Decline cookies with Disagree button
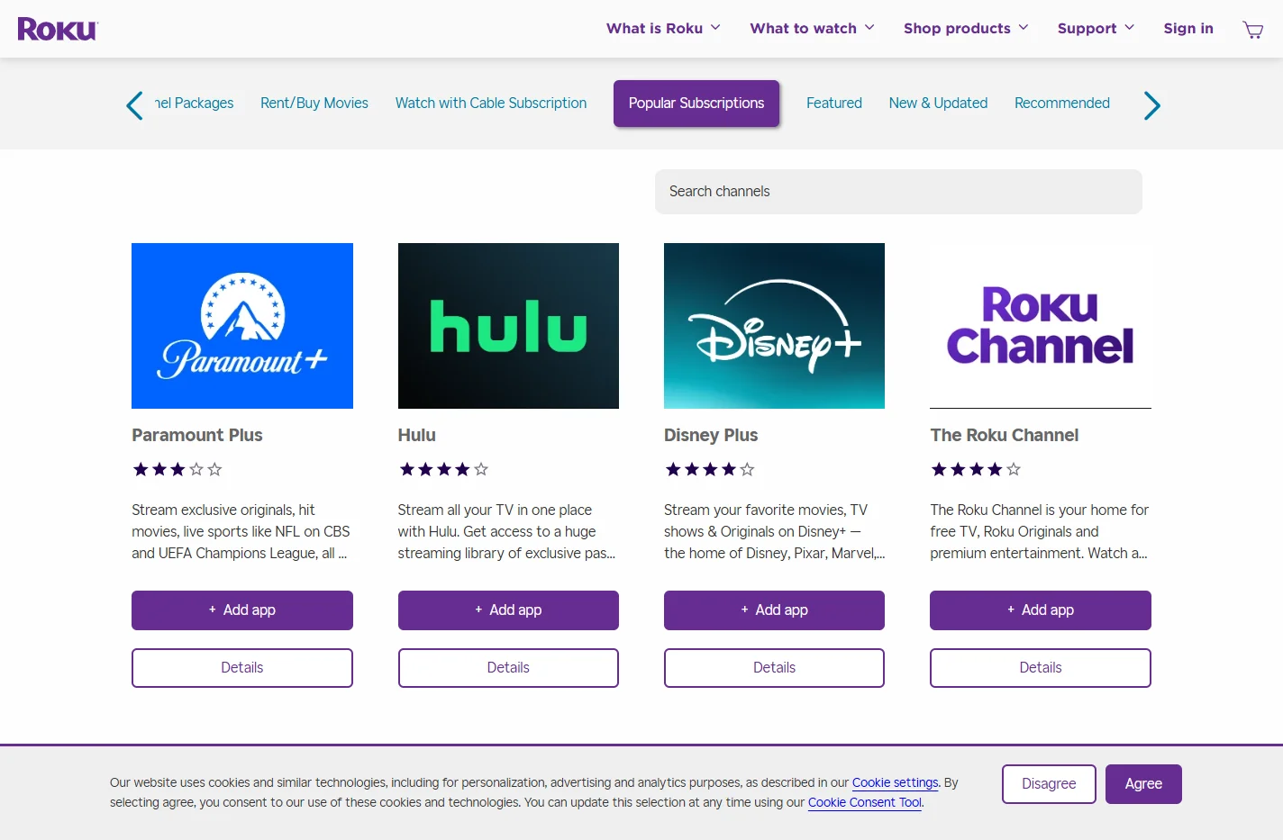The image size is (1283, 840). [1049, 784]
